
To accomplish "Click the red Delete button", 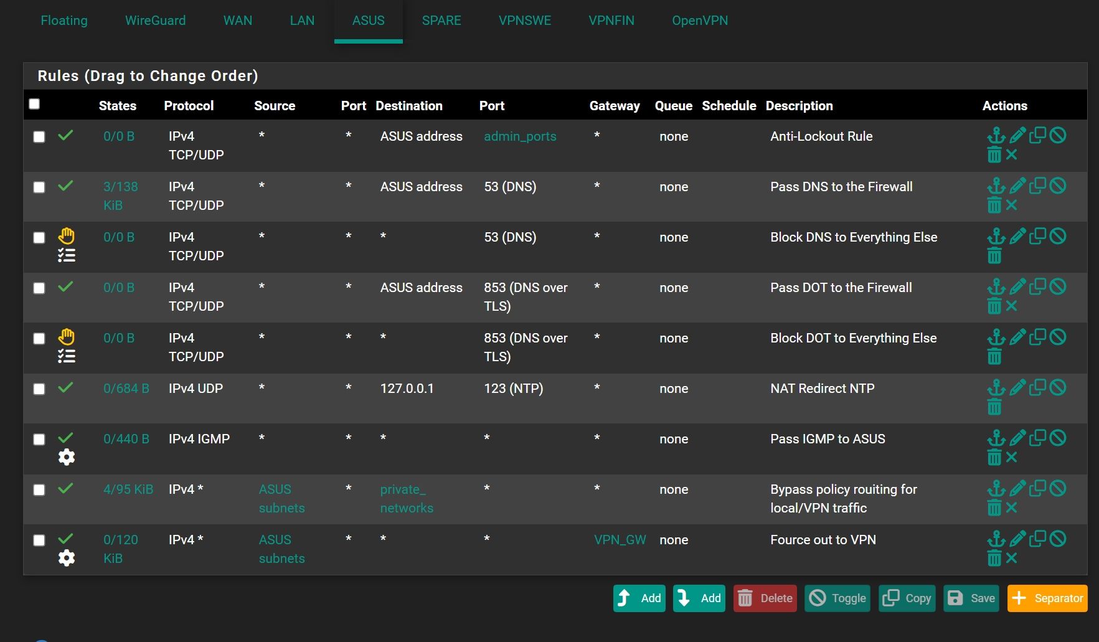I will pos(765,598).
